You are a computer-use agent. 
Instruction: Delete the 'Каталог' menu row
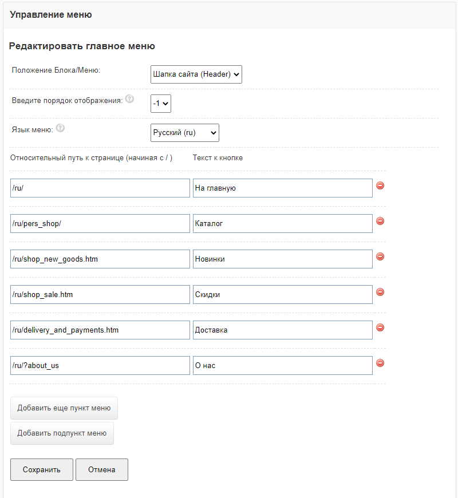pos(380,221)
